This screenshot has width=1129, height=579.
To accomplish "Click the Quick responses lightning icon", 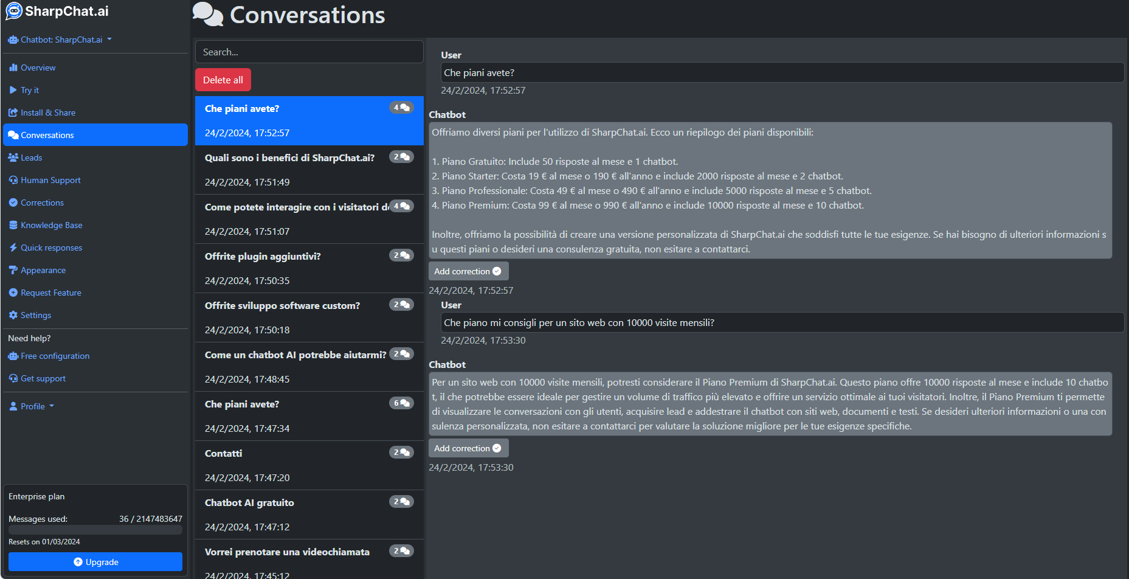I will pos(13,248).
